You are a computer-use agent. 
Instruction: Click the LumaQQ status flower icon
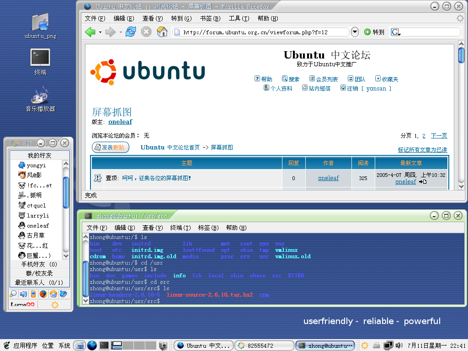tap(55, 305)
